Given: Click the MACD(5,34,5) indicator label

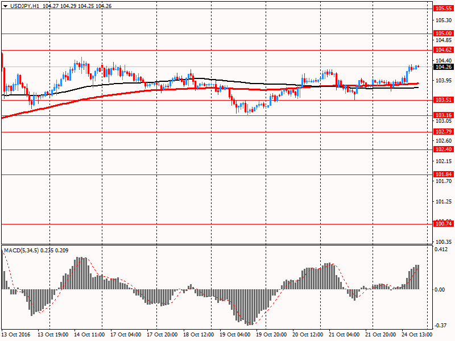Looking at the screenshot, I should click(22, 251).
